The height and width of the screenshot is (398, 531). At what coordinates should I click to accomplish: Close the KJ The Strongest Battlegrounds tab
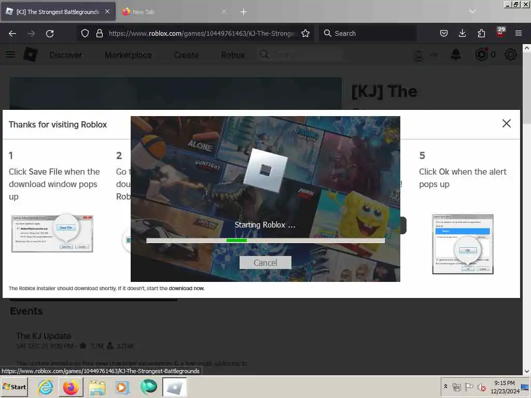point(107,11)
